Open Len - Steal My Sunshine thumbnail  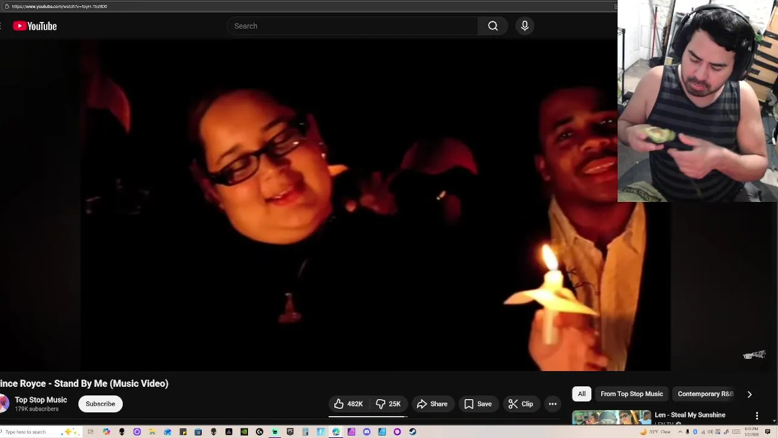(x=611, y=417)
